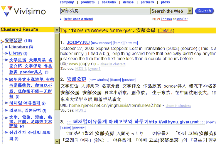
Task: Open JOOPY.NU result link
Action: (78, 42)
